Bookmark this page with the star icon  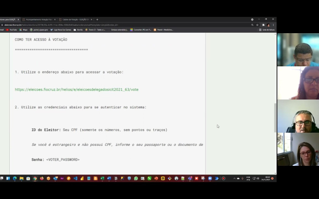(257, 25)
